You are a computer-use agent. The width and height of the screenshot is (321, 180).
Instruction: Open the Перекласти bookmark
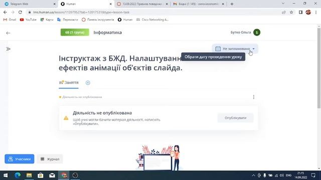(68, 19)
